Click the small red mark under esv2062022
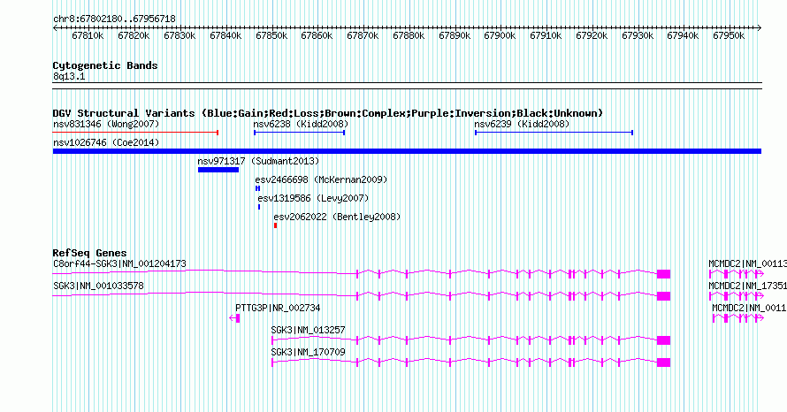 click(276, 225)
